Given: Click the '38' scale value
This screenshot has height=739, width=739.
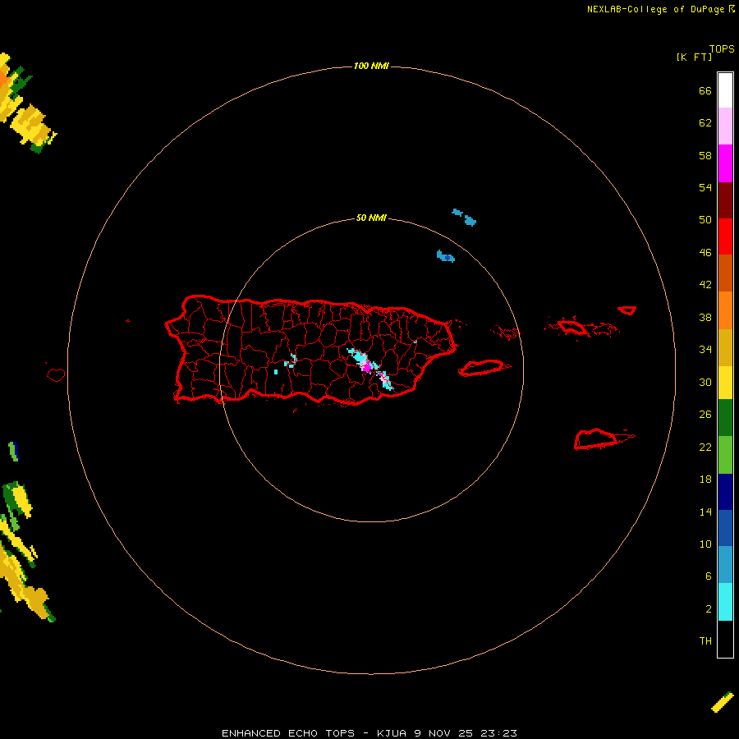Looking at the screenshot, I should point(705,318).
